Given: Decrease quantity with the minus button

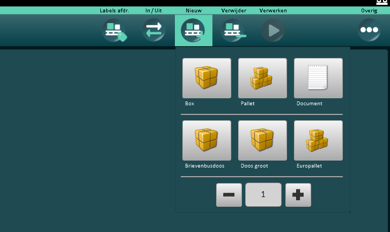Looking at the screenshot, I should (x=229, y=195).
